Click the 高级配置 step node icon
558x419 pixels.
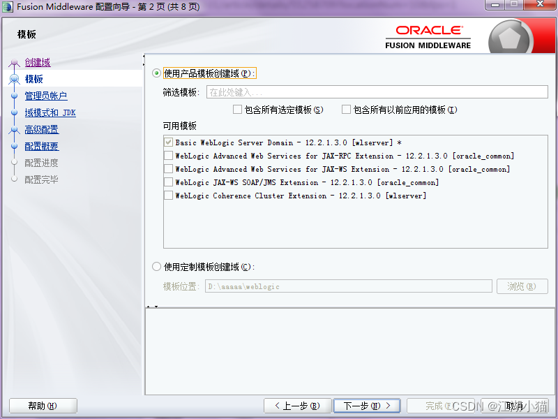tap(14, 130)
